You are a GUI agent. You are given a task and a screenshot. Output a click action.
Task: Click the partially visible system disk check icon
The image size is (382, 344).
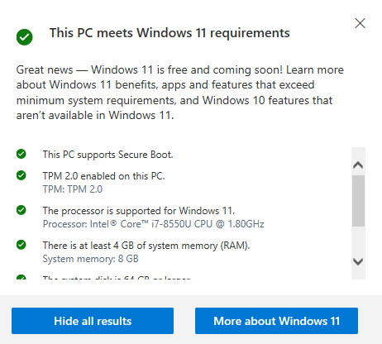pyautogui.click(x=21, y=277)
